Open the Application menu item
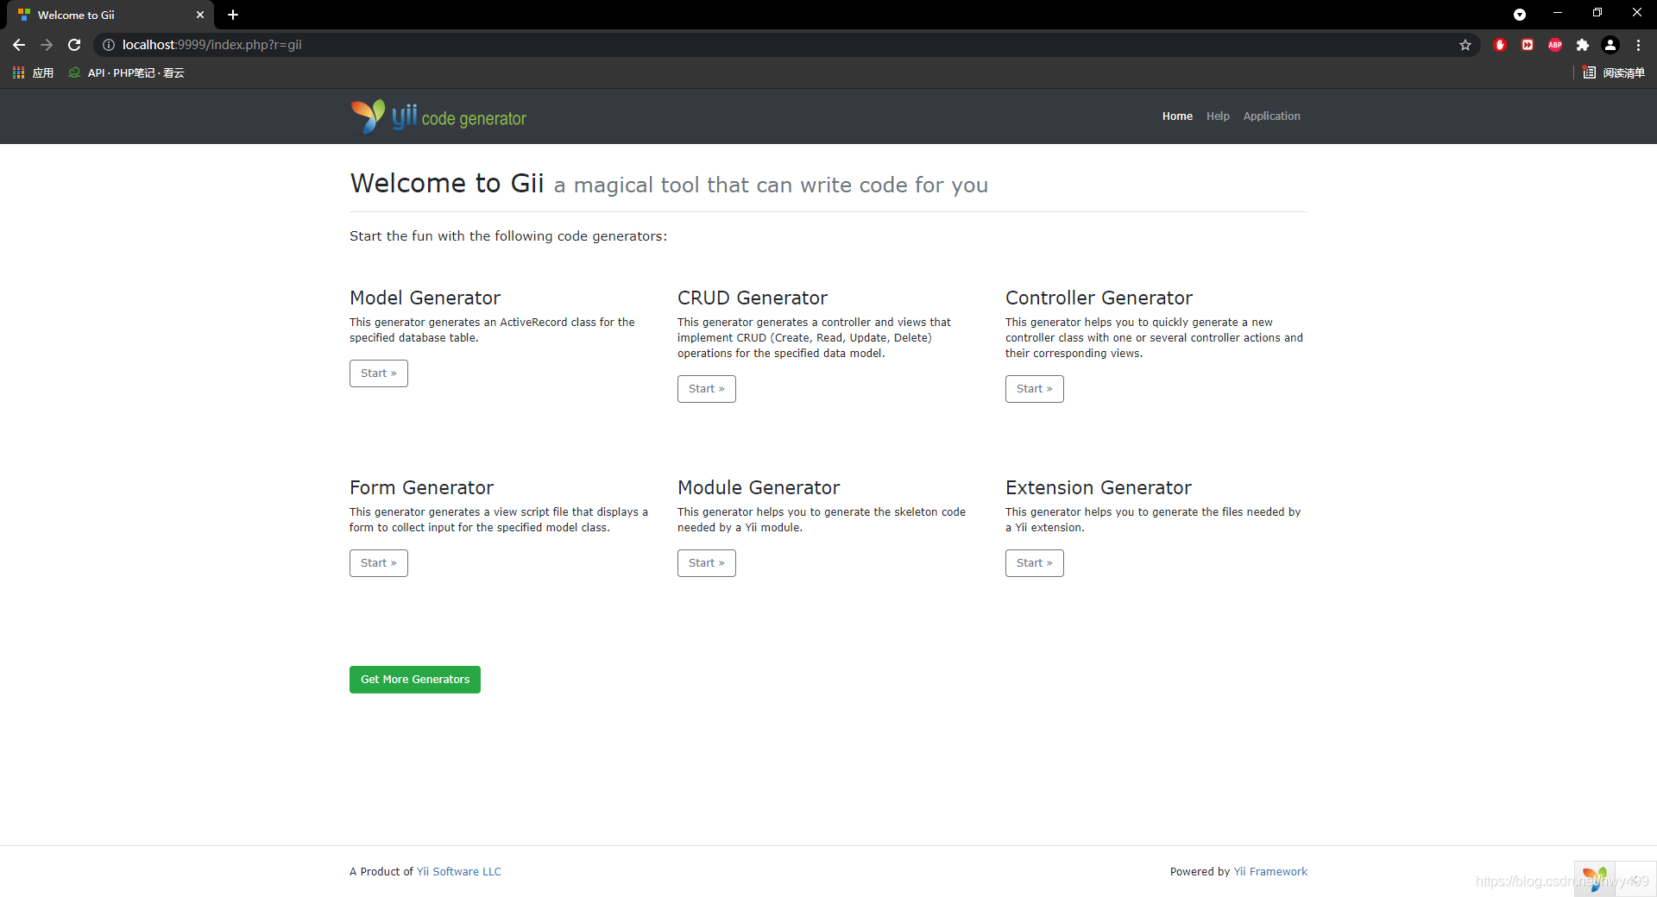This screenshot has width=1657, height=897. (1271, 116)
